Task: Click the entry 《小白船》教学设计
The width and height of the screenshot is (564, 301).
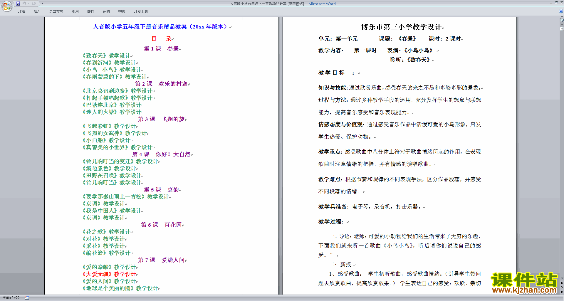Action: point(106,140)
